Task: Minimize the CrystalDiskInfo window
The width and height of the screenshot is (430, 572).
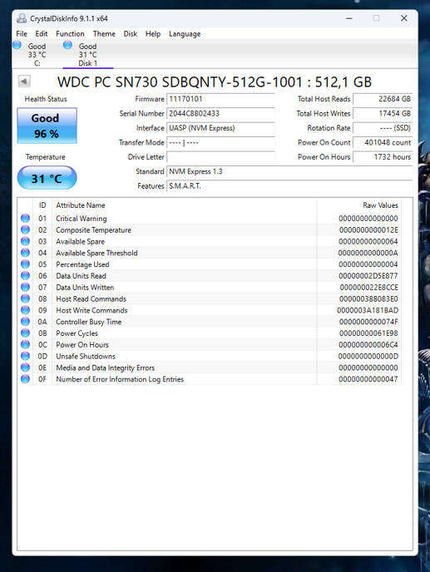Action: coord(349,18)
